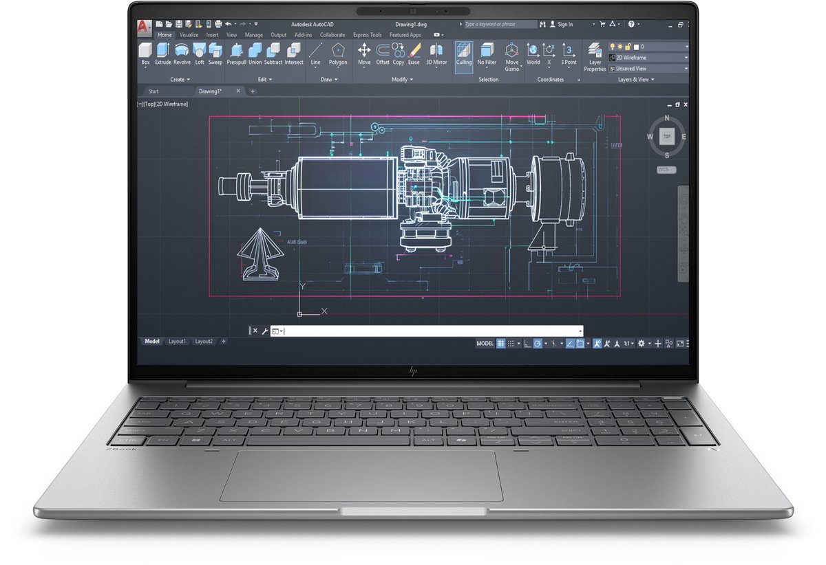Switch to the Visualize ribbon tab
Viewport: 826px width, 565px height.
189,35
